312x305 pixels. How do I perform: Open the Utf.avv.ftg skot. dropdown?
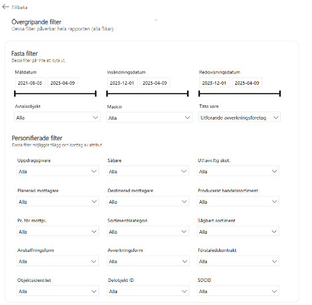(238, 171)
